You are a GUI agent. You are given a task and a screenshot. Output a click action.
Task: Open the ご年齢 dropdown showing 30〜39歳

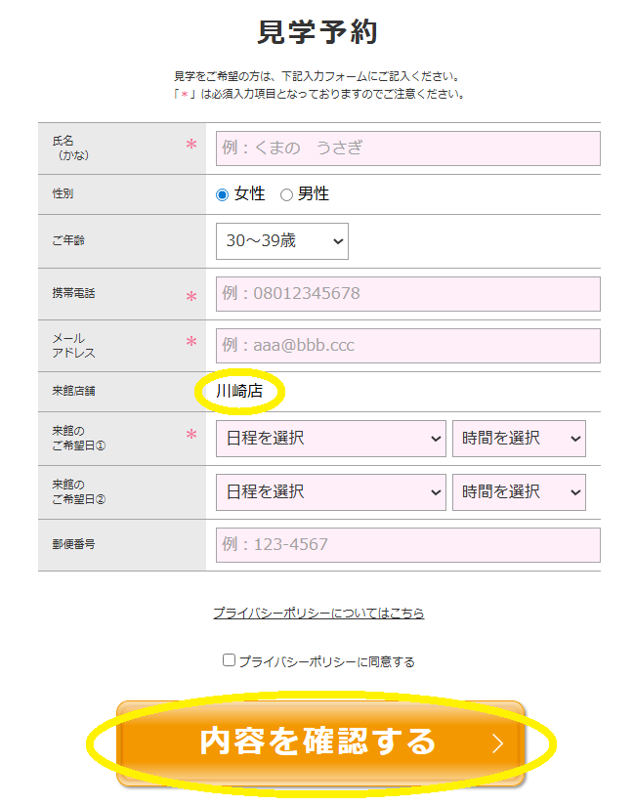click(x=281, y=240)
